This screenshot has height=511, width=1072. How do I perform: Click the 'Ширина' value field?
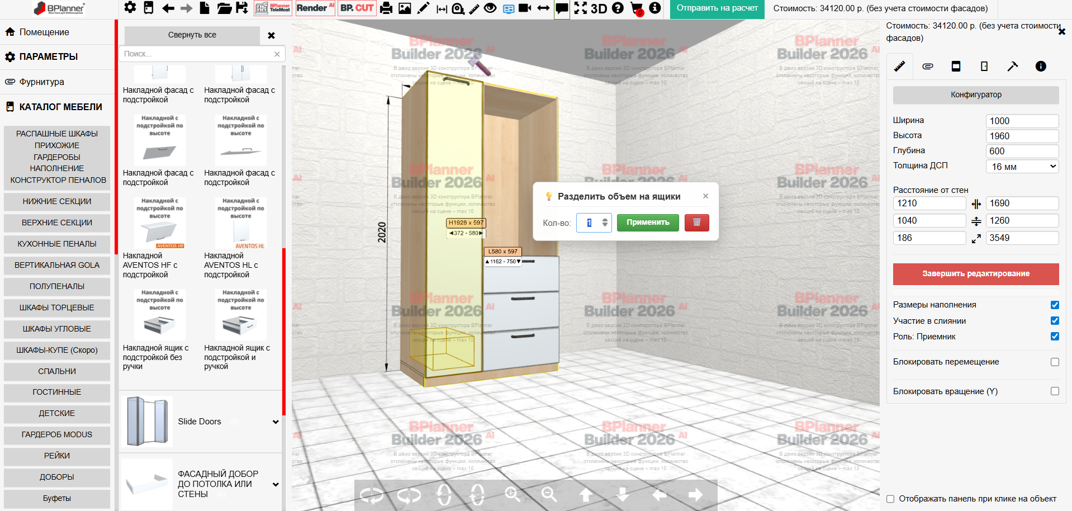point(1022,121)
